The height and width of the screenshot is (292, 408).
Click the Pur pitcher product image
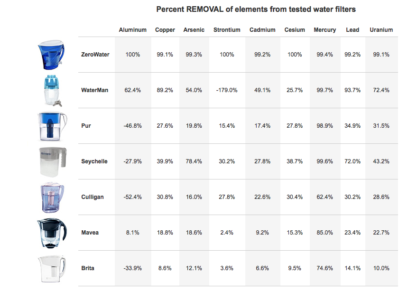coord(52,126)
